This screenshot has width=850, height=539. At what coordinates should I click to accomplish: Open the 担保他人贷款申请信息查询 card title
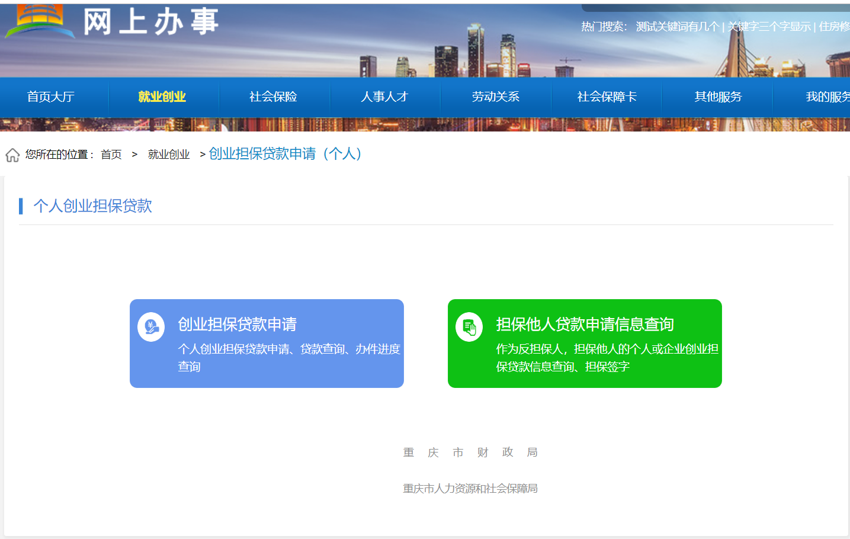(x=585, y=325)
